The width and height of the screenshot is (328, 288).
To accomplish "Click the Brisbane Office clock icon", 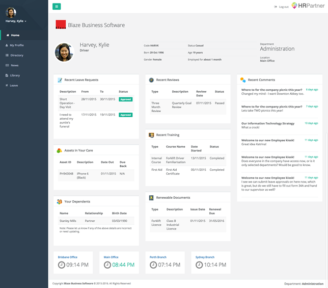I will pos(62,265).
